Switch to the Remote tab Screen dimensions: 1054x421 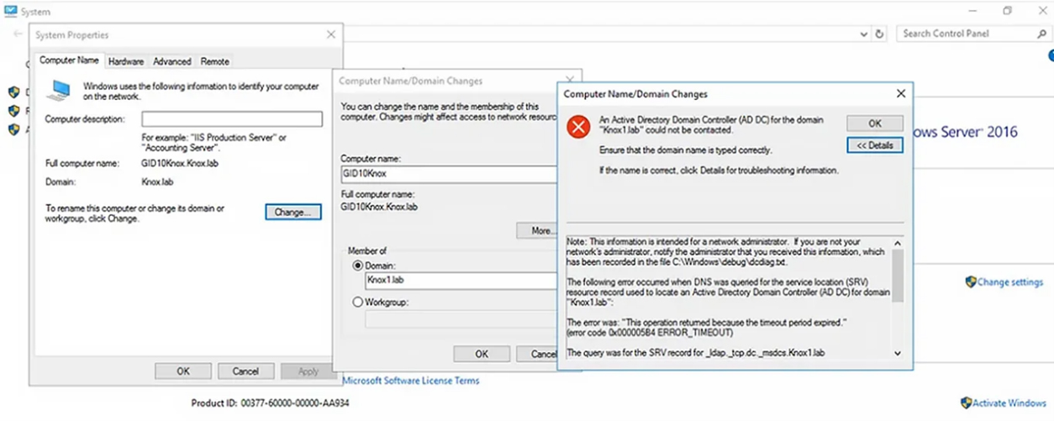214,61
